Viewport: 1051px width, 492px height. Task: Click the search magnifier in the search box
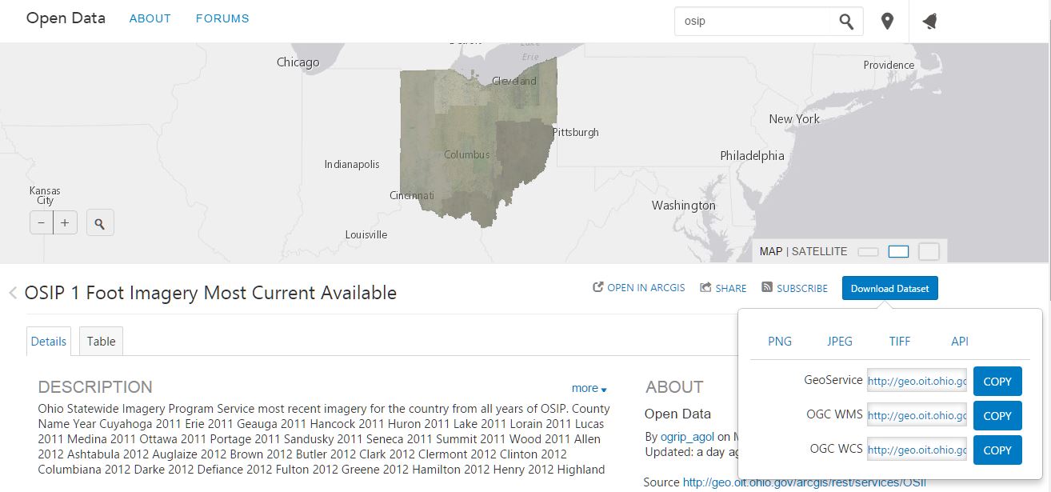coord(846,22)
